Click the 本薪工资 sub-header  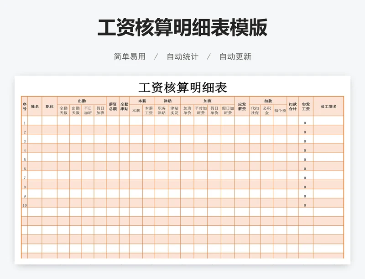point(149,110)
